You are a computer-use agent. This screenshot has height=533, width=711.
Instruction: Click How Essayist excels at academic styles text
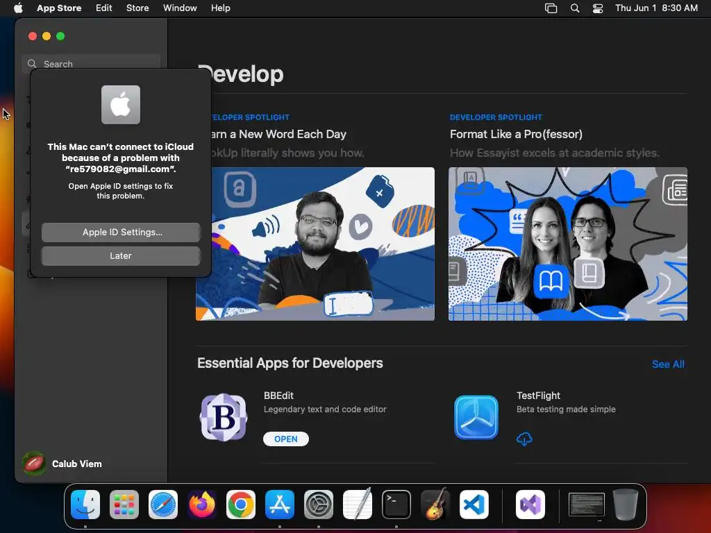pyautogui.click(x=554, y=153)
